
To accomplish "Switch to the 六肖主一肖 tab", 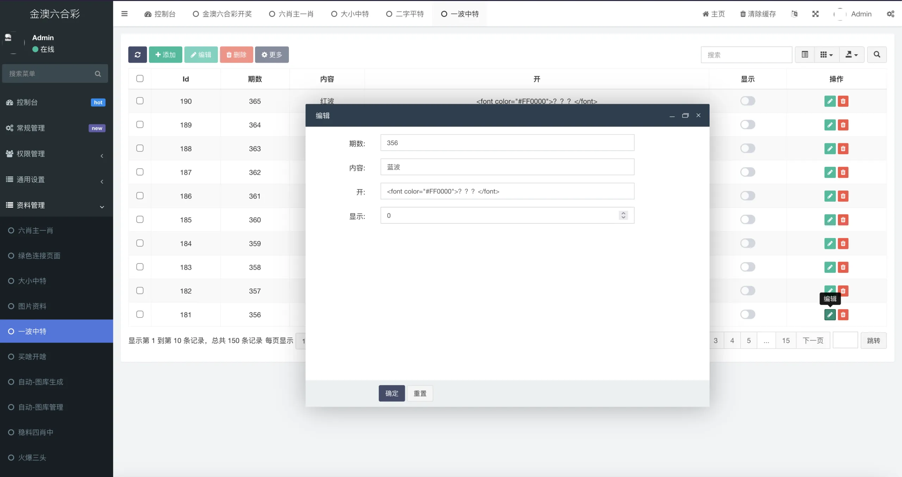I will [291, 14].
